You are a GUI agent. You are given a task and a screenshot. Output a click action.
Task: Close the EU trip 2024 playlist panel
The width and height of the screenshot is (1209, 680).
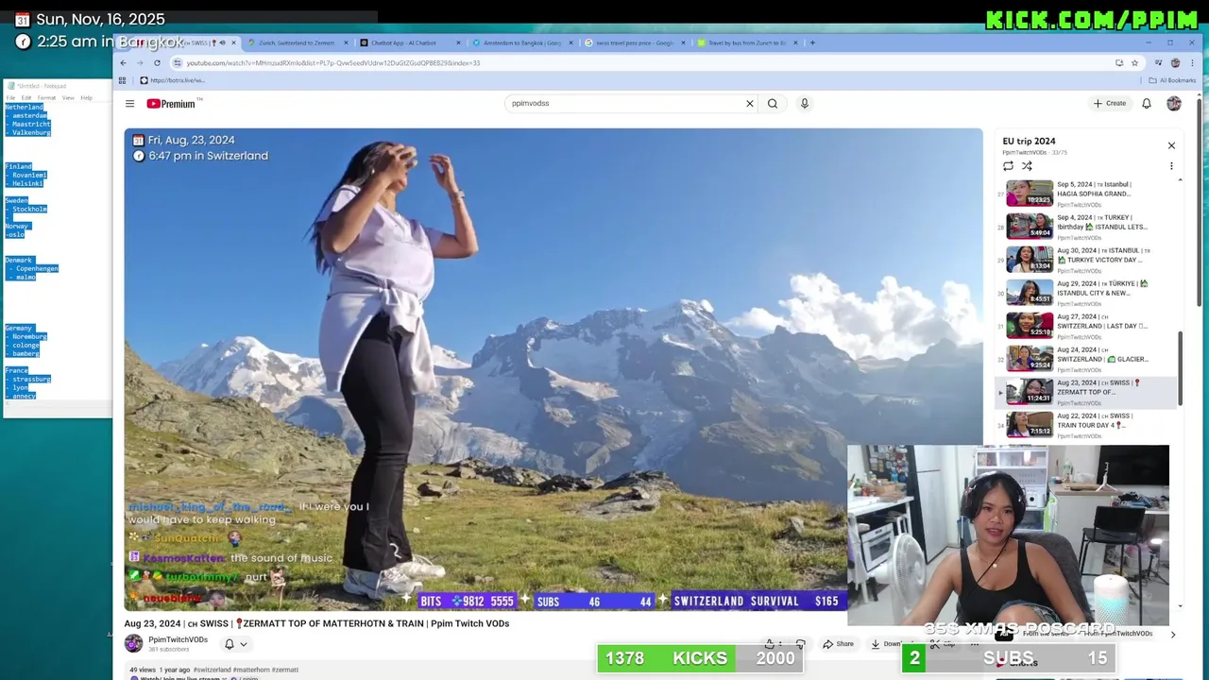(x=1171, y=145)
